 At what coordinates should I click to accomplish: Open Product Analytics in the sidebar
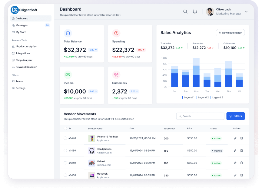point(26,47)
